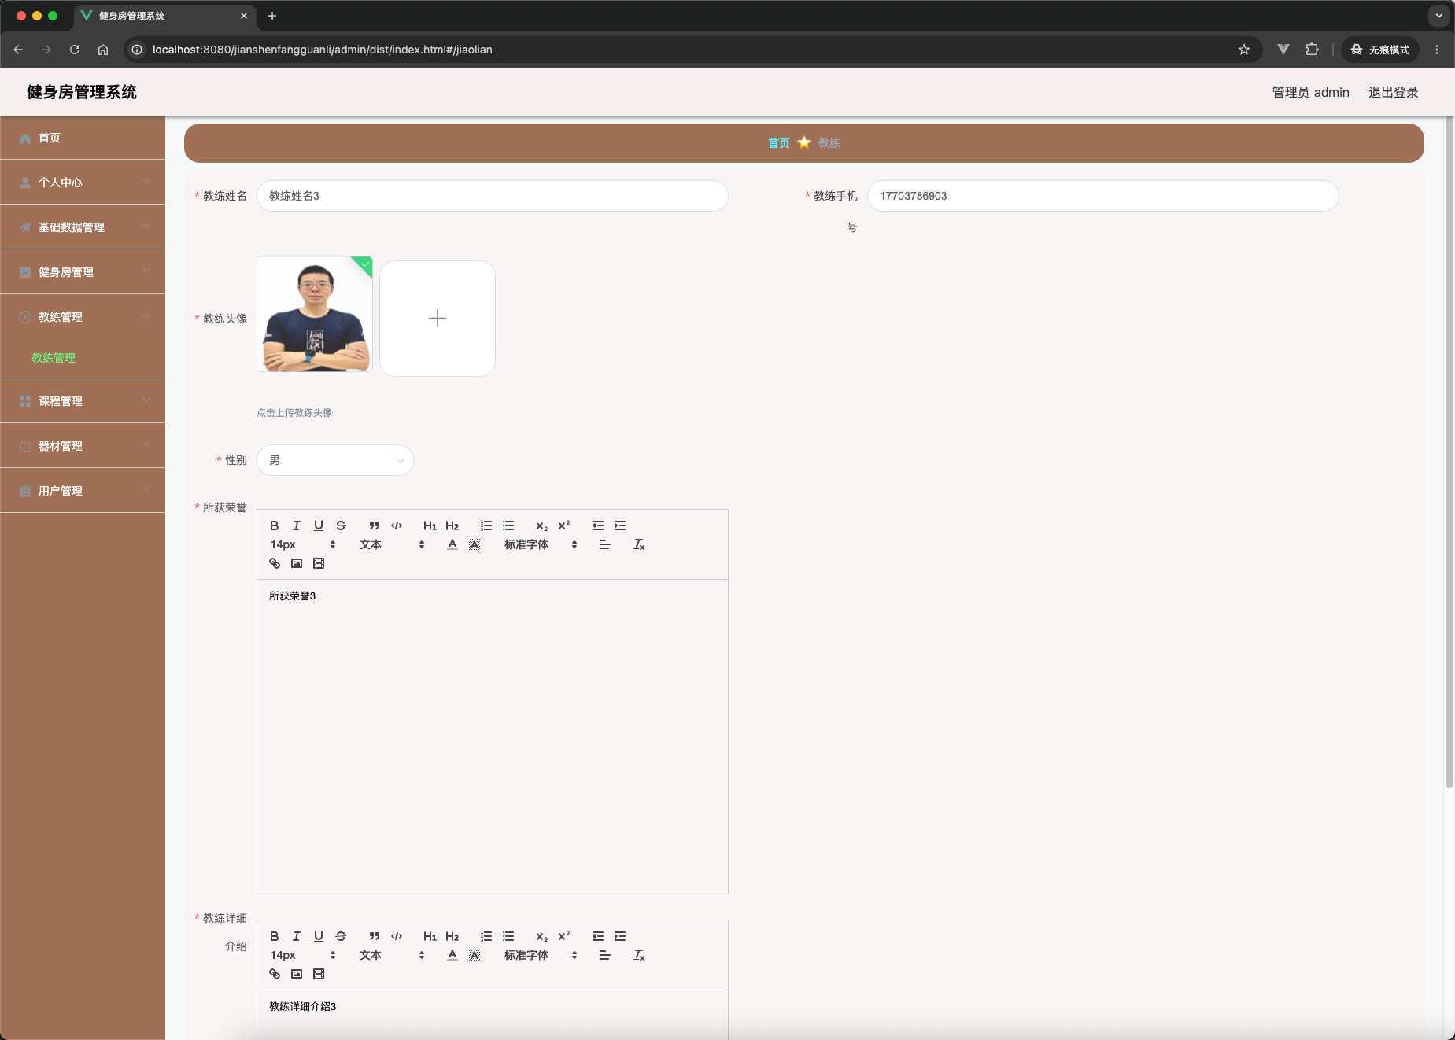The height and width of the screenshot is (1040, 1455).
Task: Toggle bold in 所获荣誉 editor toolbar
Action: [x=275, y=526]
